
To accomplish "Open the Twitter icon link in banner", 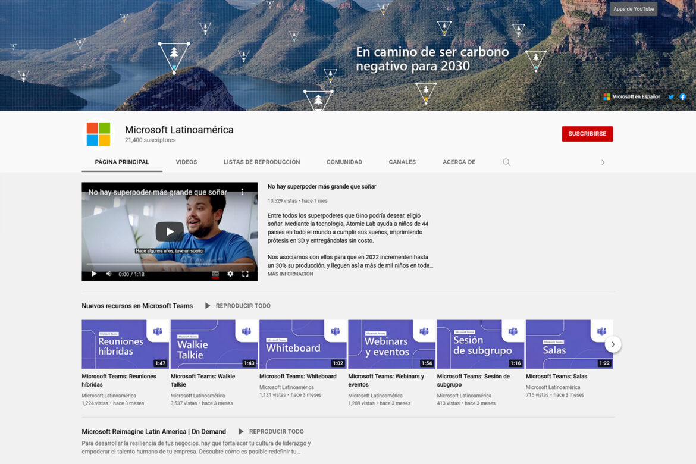I will pyautogui.click(x=671, y=96).
